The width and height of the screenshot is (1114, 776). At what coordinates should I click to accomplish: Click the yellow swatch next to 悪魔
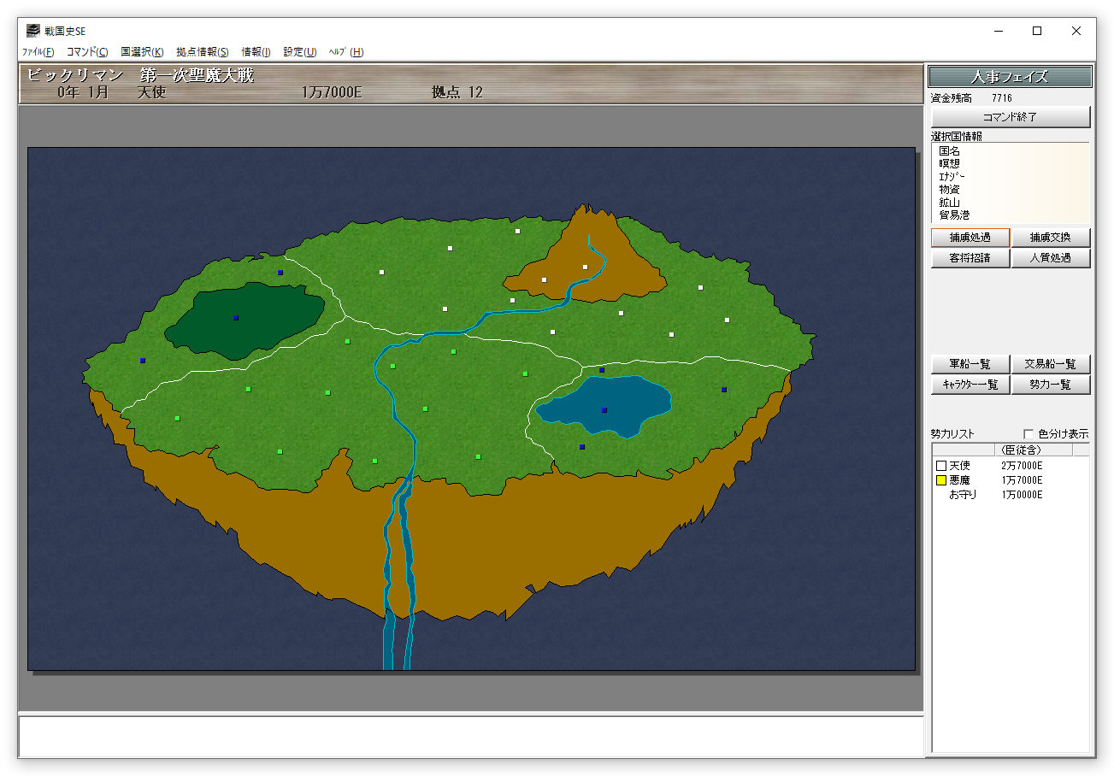tap(941, 480)
